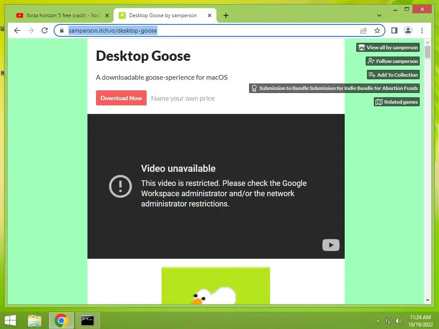The image size is (439, 329).
Task: Show hidden system tray icons
Action: click(378, 321)
